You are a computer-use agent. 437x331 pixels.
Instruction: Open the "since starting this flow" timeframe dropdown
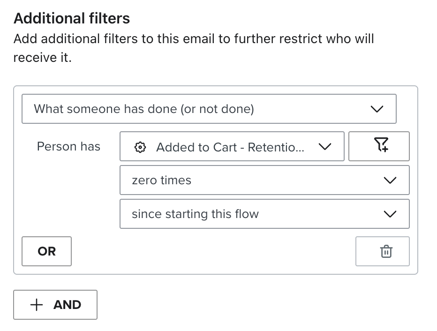[264, 214]
